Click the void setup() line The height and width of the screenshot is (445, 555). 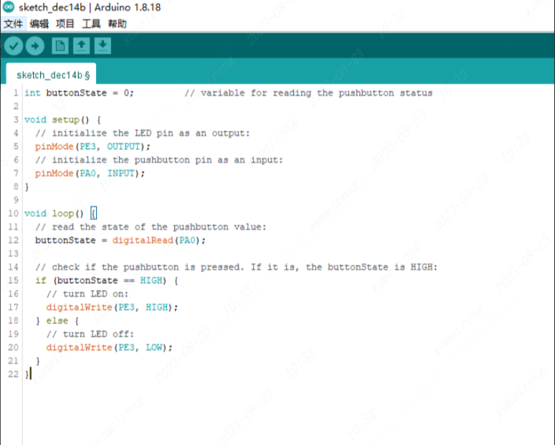click(62, 120)
